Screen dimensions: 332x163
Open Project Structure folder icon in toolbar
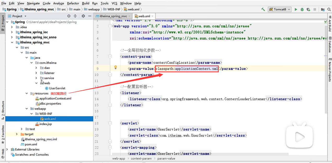(x=323, y=9)
